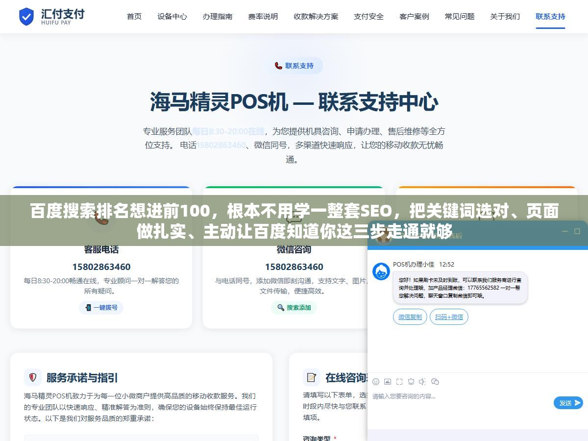Viewport: 588px width, 441px height.
Task: Open the 关于我们 menu item
Action: click(505, 16)
